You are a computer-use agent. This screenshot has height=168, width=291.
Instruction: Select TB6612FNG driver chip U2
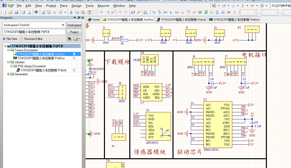[x=217, y=124]
